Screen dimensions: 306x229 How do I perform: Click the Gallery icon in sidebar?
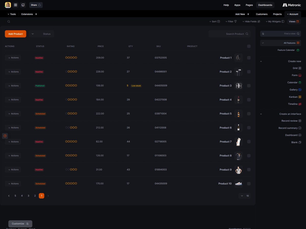pos(300,90)
